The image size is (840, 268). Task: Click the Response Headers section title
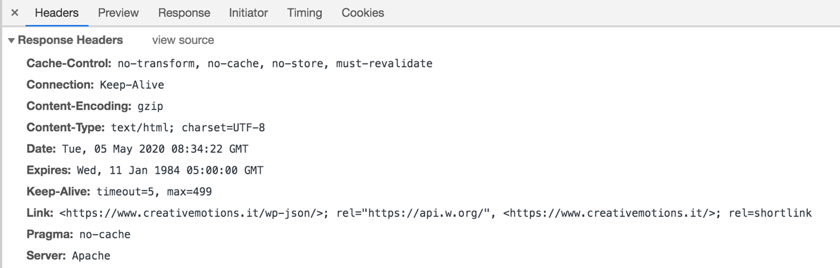tap(70, 40)
